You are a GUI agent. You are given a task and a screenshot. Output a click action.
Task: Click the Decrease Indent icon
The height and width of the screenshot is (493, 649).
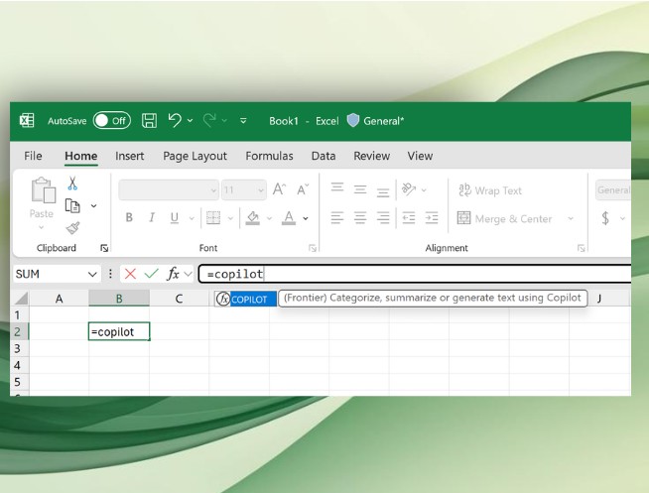pyautogui.click(x=409, y=217)
